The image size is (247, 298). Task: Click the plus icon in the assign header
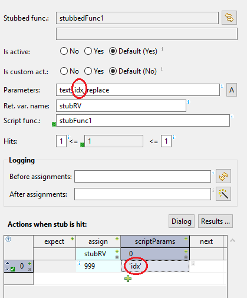[x=117, y=239]
